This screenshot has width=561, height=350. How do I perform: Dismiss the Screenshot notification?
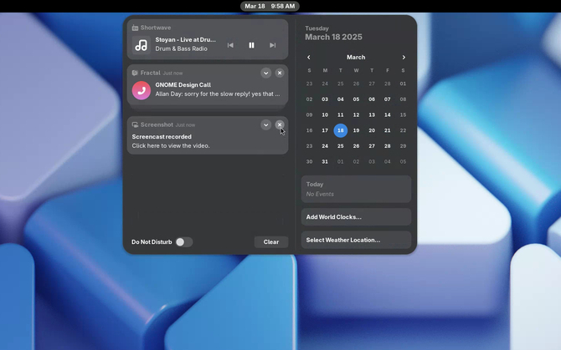click(280, 124)
